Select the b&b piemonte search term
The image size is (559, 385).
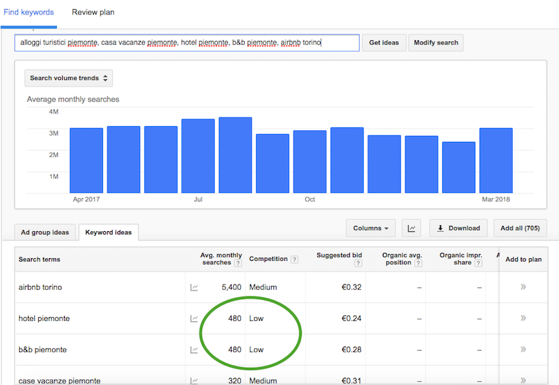point(43,350)
